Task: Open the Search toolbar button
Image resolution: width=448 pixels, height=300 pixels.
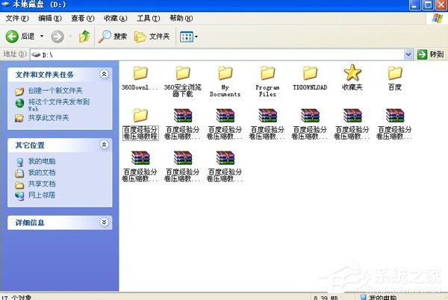Action: click(x=113, y=36)
